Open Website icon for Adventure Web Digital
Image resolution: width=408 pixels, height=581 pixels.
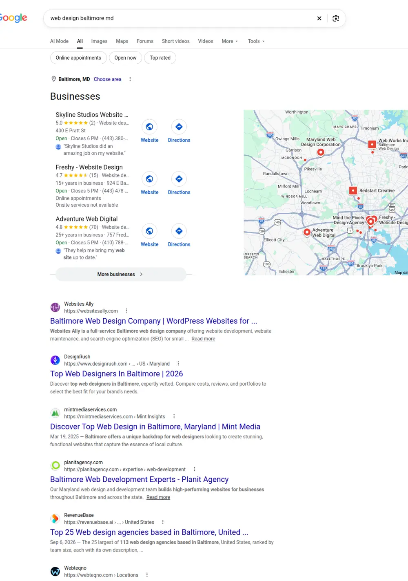coord(150,231)
